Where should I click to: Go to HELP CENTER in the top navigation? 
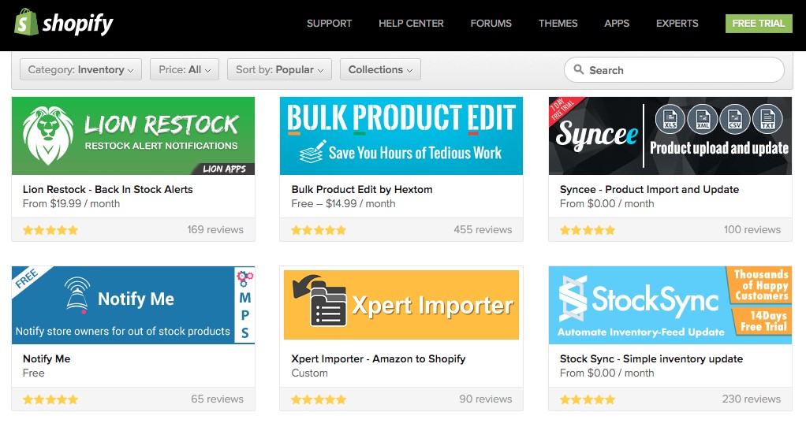tap(411, 23)
